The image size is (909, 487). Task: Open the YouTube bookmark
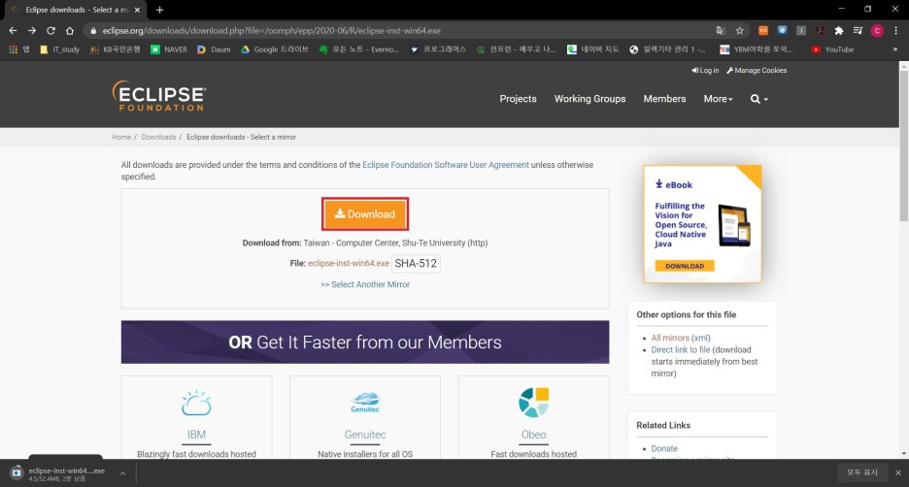[832, 49]
